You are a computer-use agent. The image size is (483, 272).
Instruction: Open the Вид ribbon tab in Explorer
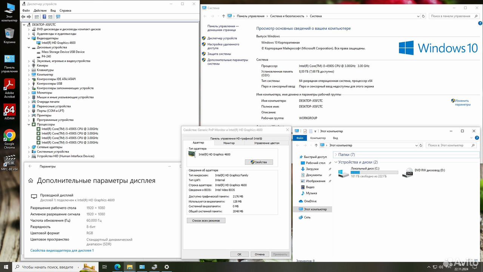pyautogui.click(x=335, y=138)
